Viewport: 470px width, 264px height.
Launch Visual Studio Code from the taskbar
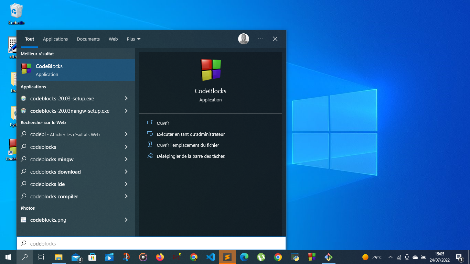click(x=211, y=257)
